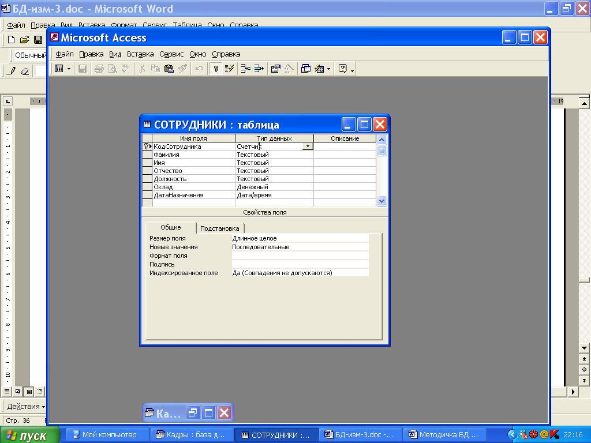Viewport: 591px width, 443px height.
Task: Open the Правка menu in Access
Action: pyautogui.click(x=91, y=54)
